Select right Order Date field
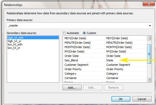This screenshot has height=105, width=156. (113, 56)
